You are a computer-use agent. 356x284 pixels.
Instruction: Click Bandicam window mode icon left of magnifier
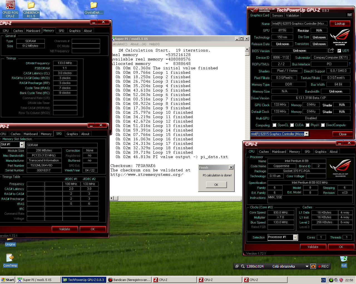(x=237, y=266)
